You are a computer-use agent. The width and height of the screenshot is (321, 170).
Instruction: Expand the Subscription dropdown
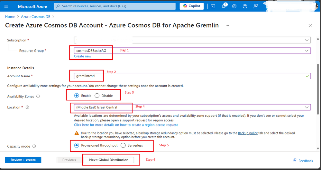(x=307, y=40)
